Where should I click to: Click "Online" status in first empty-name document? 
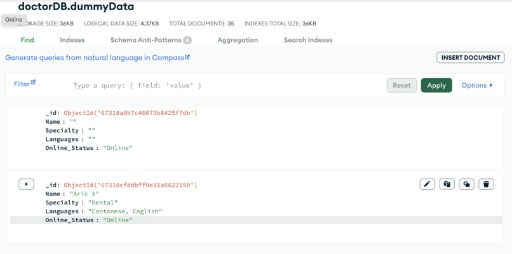point(118,148)
